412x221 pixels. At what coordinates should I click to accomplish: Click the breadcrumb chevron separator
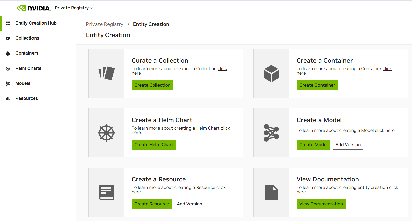point(128,24)
